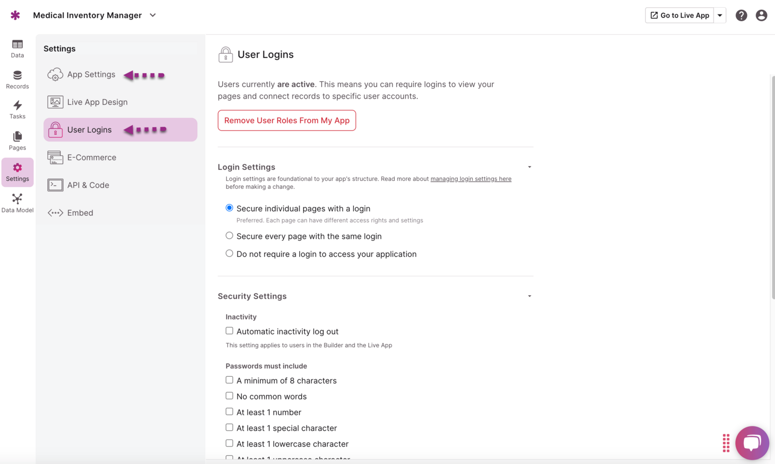This screenshot has width=775, height=464.
Task: Select 'Secure every page with the same login'
Action: click(229, 236)
